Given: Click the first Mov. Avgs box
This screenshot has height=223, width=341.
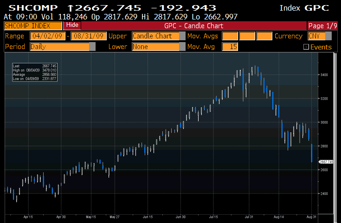Looking at the screenshot, I should (230, 36).
